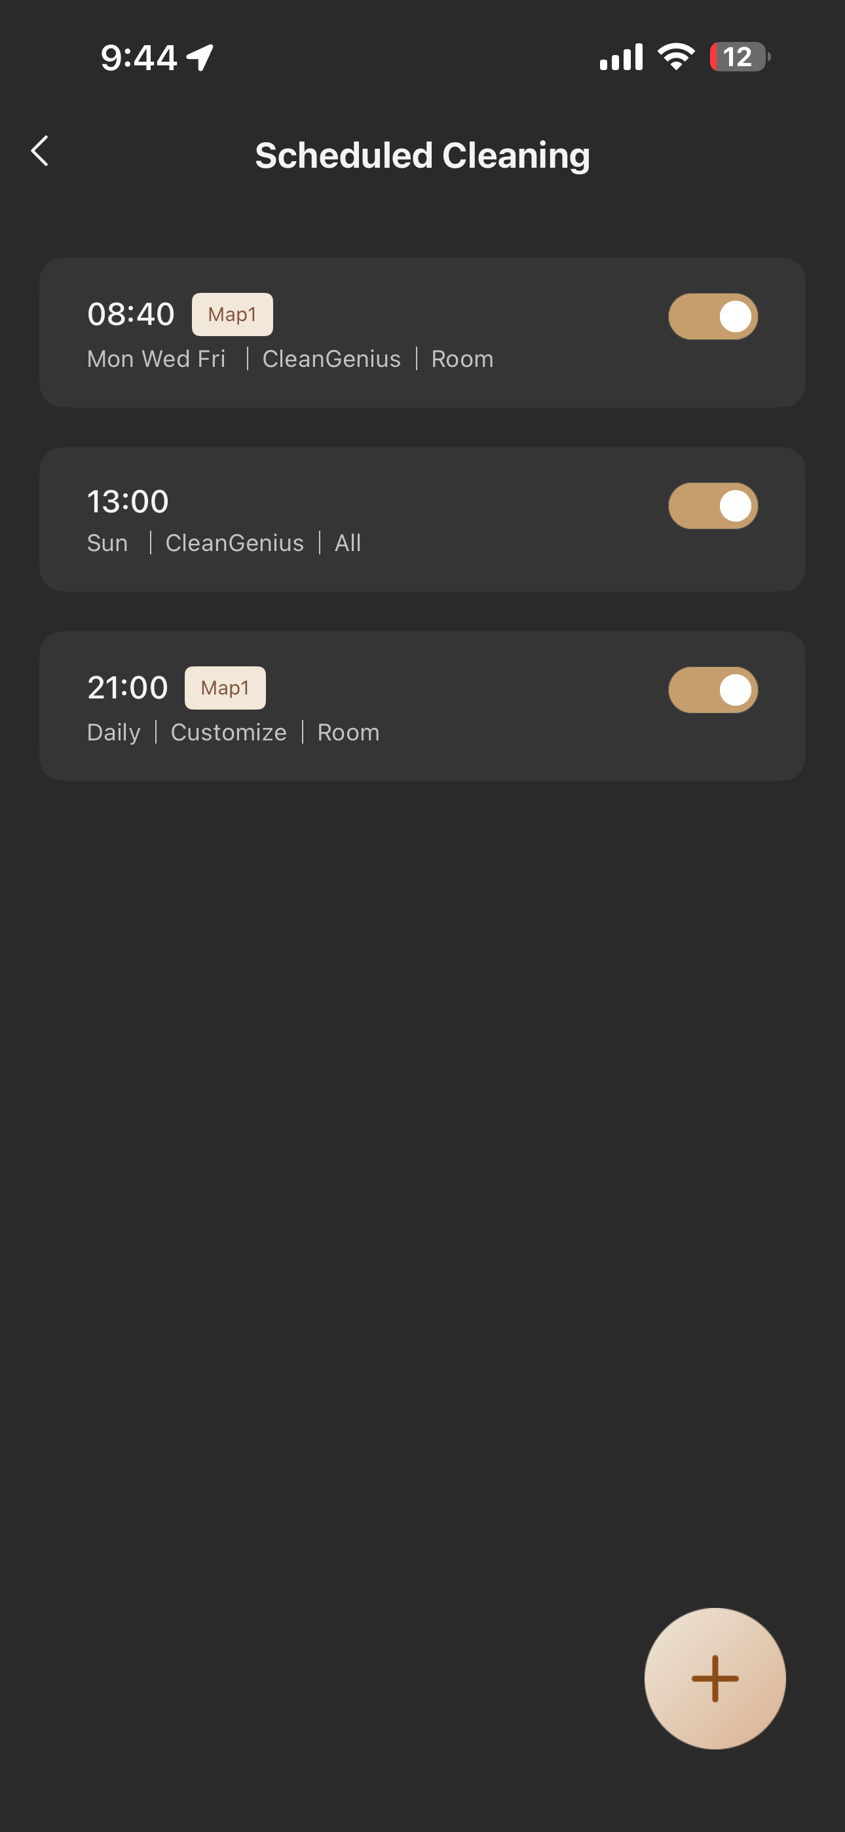This screenshot has height=1832, width=845.
Task: Tap the 9:44 clock in status bar
Action: 139,57
